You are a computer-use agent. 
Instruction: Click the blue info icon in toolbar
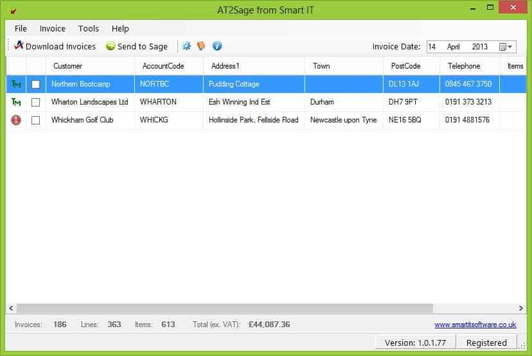pos(217,46)
